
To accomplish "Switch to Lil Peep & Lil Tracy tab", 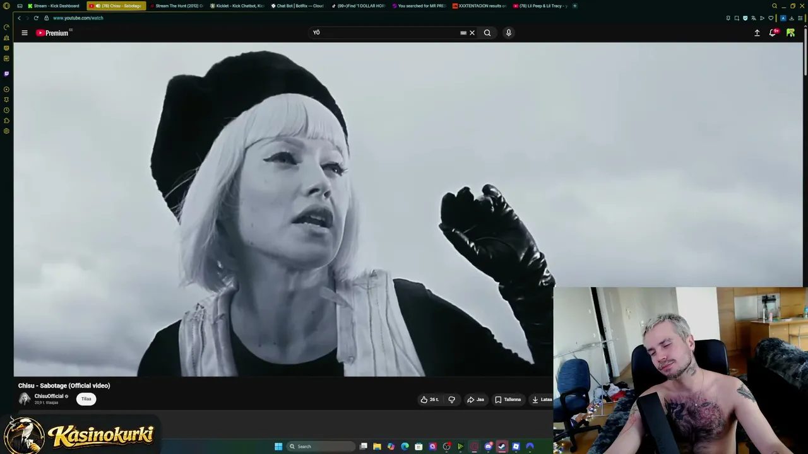I will (x=540, y=6).
